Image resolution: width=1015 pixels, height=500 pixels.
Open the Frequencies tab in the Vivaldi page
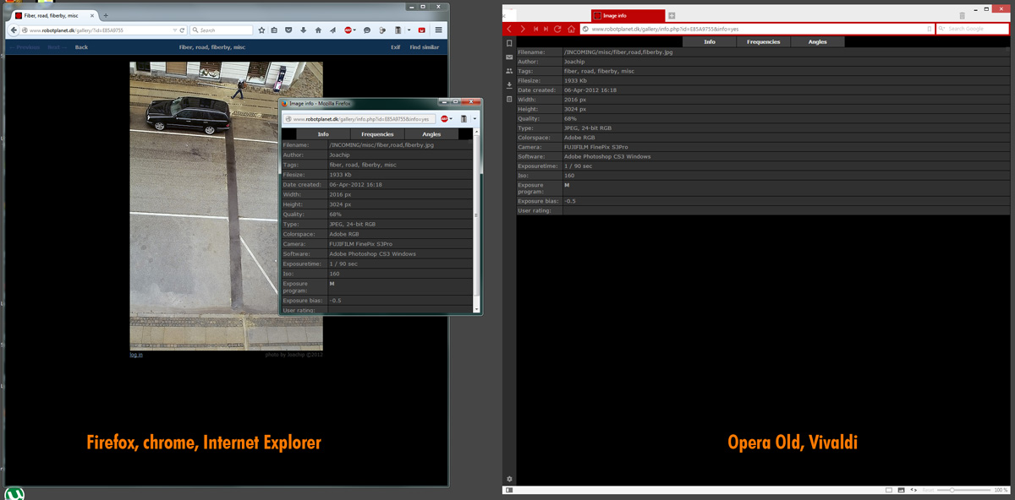click(x=764, y=41)
